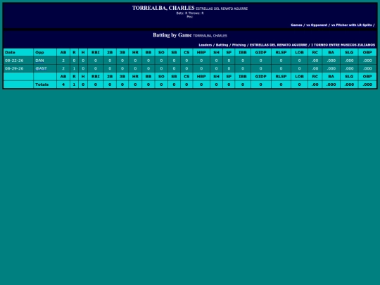Click the Totals AB value 4
Screen dimensions: 380x285
[63, 84]
